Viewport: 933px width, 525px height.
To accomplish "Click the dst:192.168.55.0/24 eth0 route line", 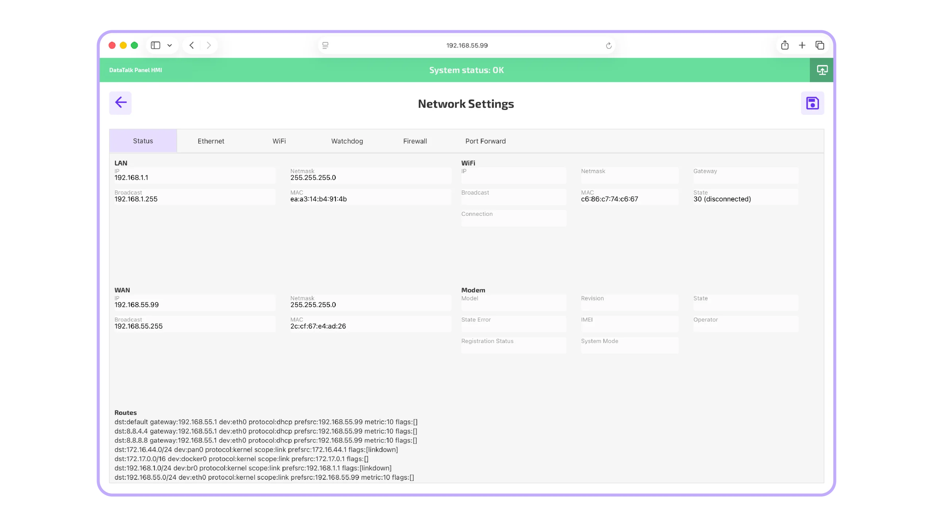I will [x=264, y=477].
